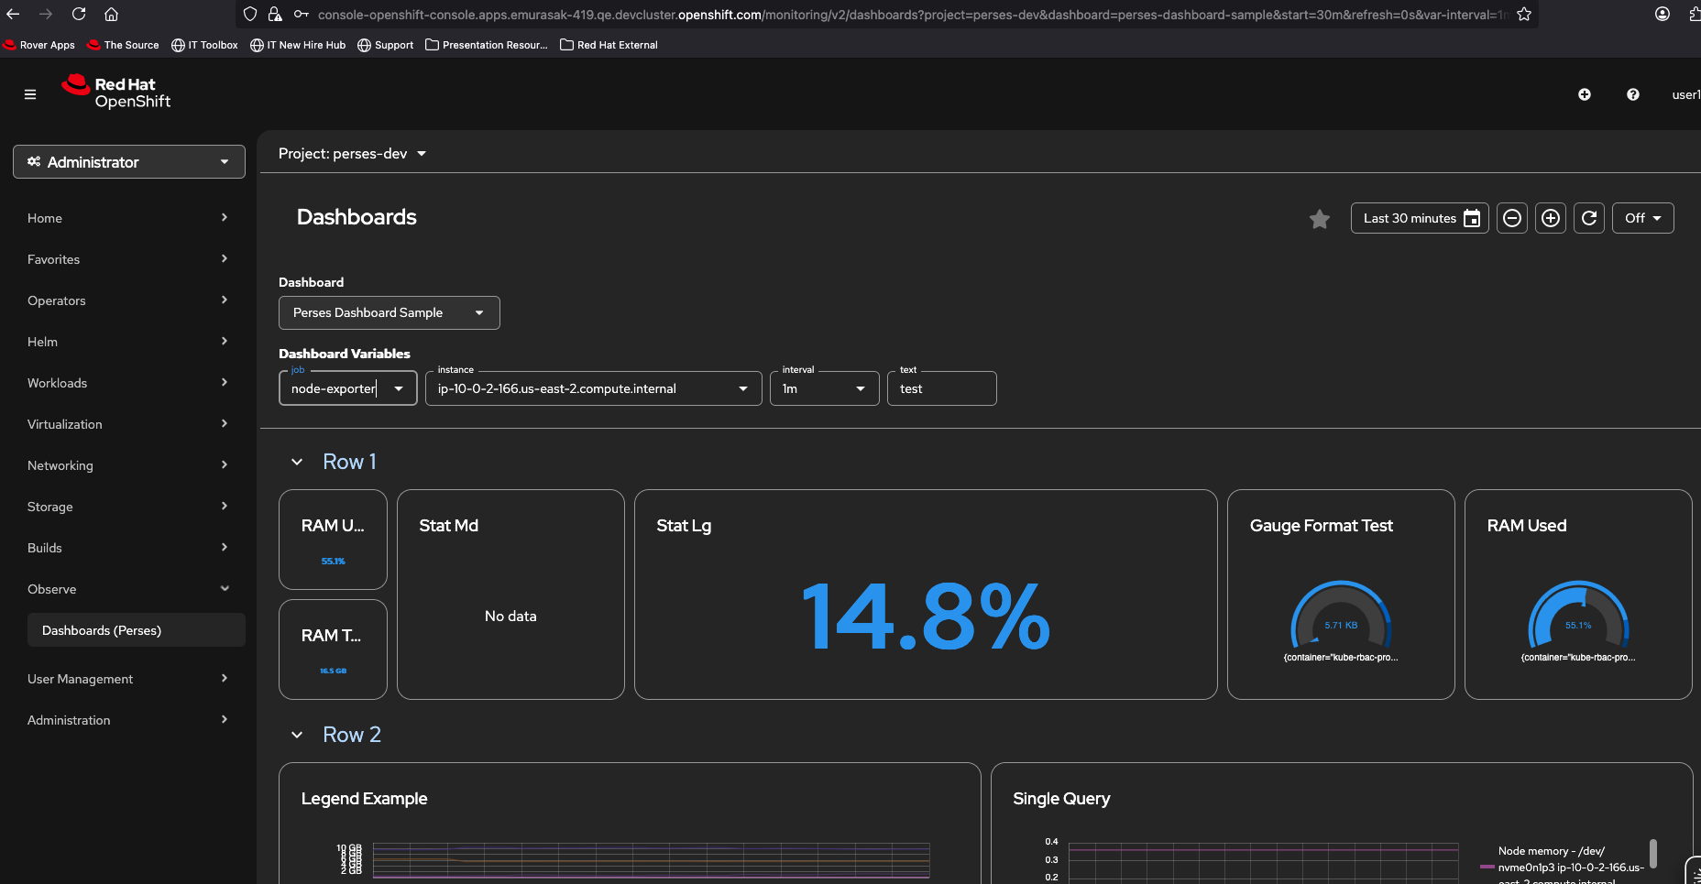Click the text variable input field

[942, 389]
